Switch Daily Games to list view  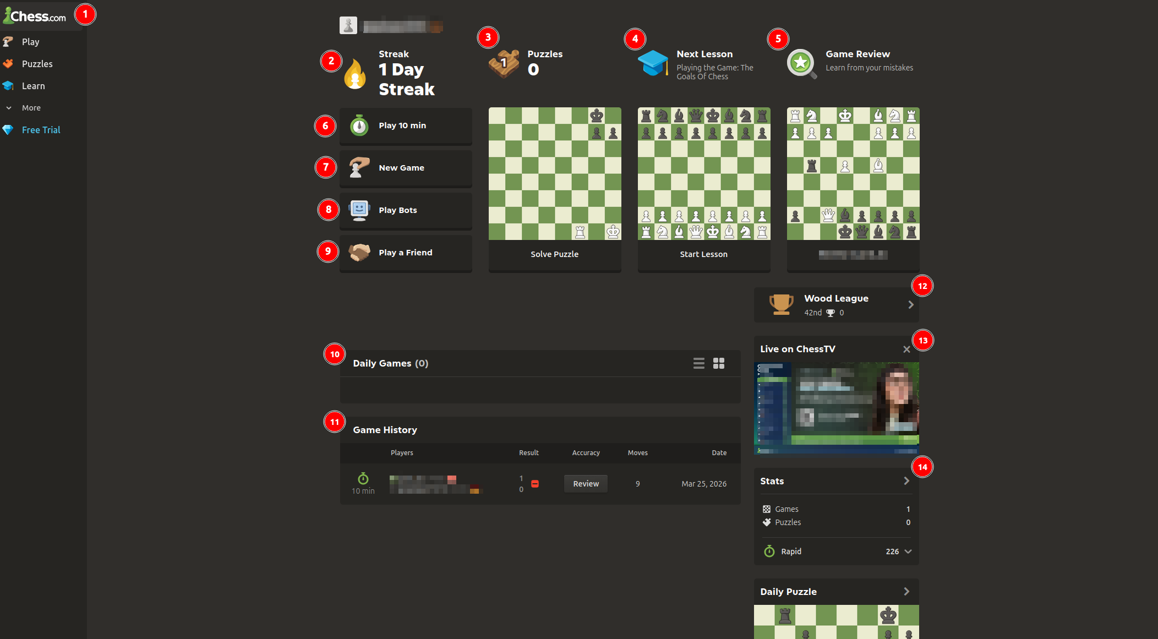pos(698,363)
